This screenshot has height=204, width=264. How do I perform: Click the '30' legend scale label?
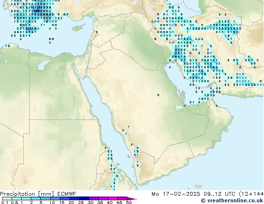91,202
